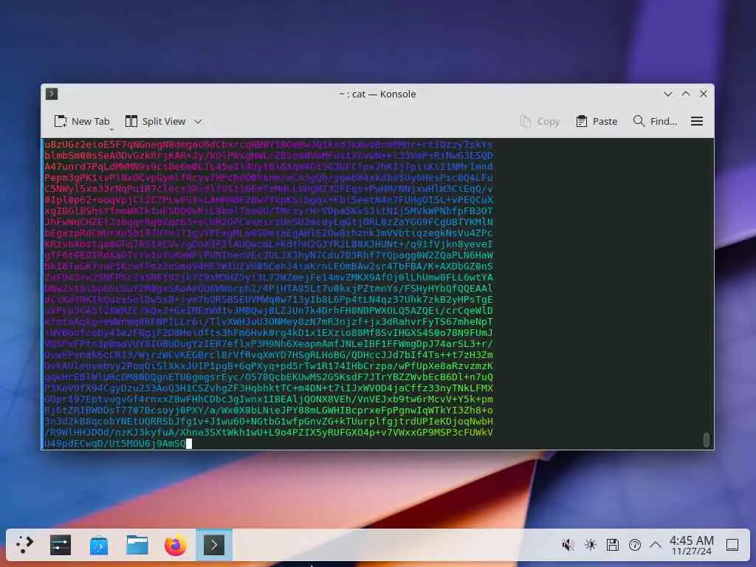Open the Konsole hamburger menu
Image resolution: width=756 pixels, height=567 pixels.
point(697,122)
